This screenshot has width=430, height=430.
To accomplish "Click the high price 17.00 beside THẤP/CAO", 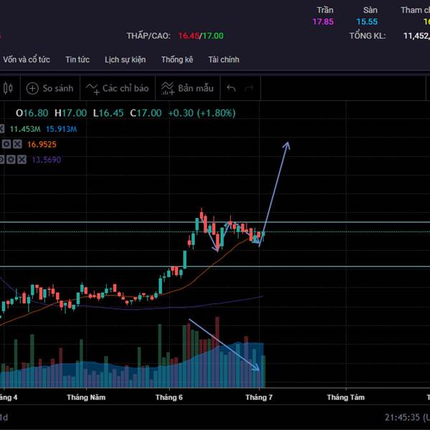I will tap(213, 36).
